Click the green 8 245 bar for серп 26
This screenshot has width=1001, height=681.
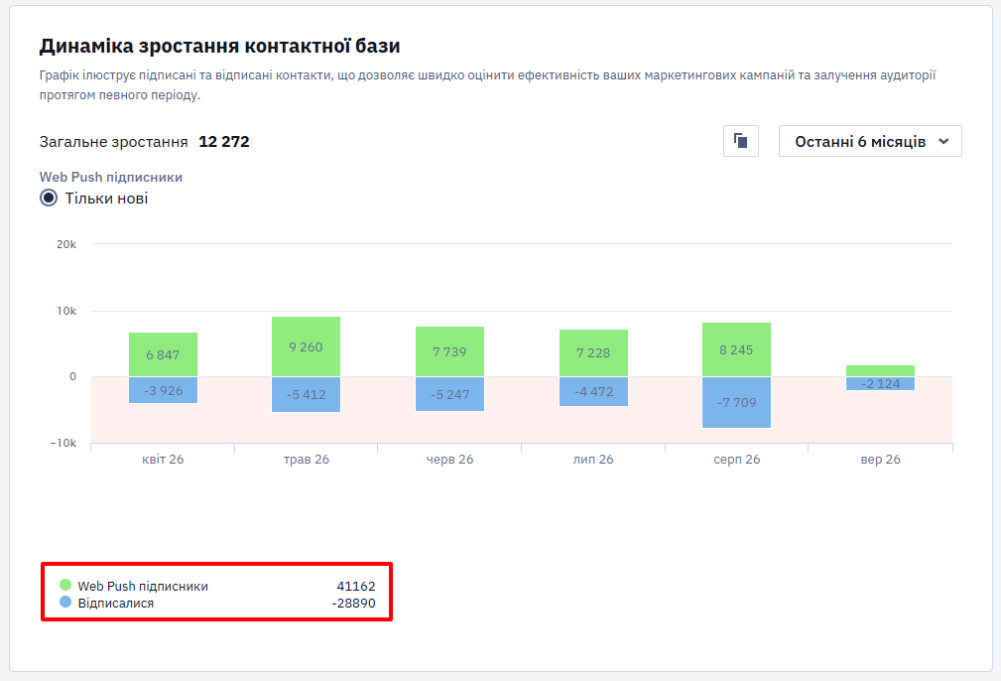click(736, 349)
